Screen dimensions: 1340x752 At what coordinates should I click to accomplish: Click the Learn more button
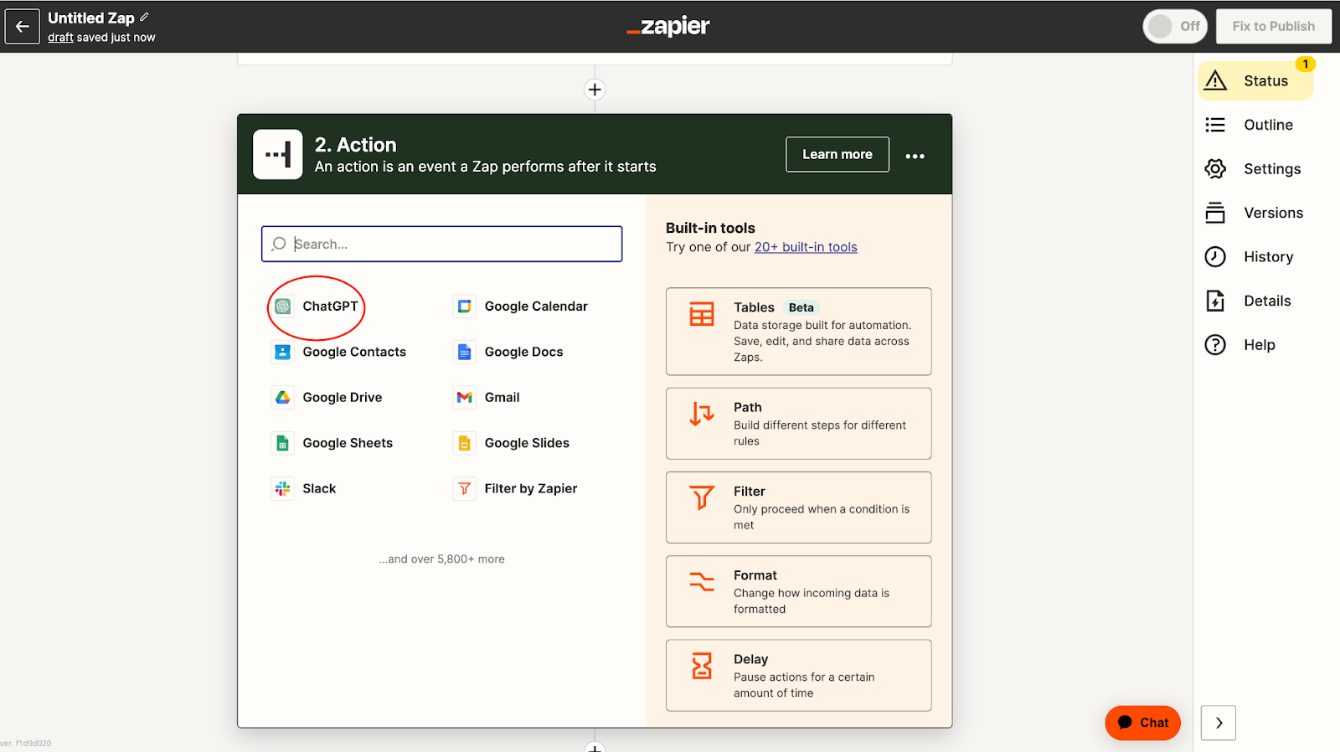point(837,154)
